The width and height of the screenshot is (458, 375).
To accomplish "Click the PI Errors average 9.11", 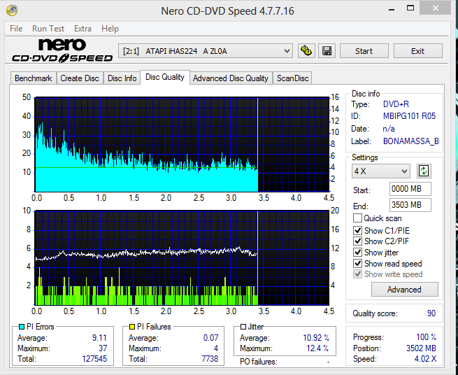I will [99, 338].
